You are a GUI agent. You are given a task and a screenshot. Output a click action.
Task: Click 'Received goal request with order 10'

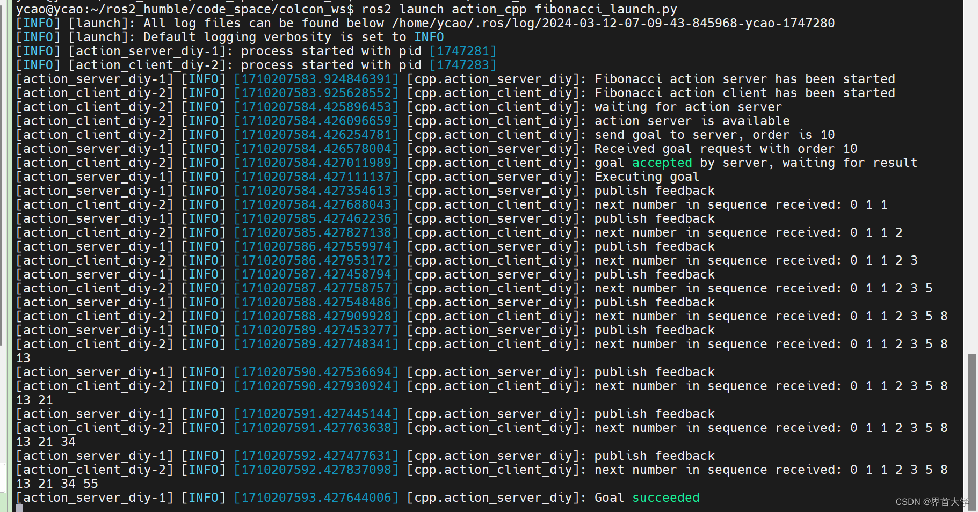[x=726, y=149]
